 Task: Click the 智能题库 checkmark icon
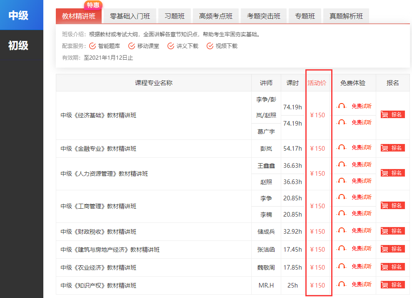click(x=92, y=46)
